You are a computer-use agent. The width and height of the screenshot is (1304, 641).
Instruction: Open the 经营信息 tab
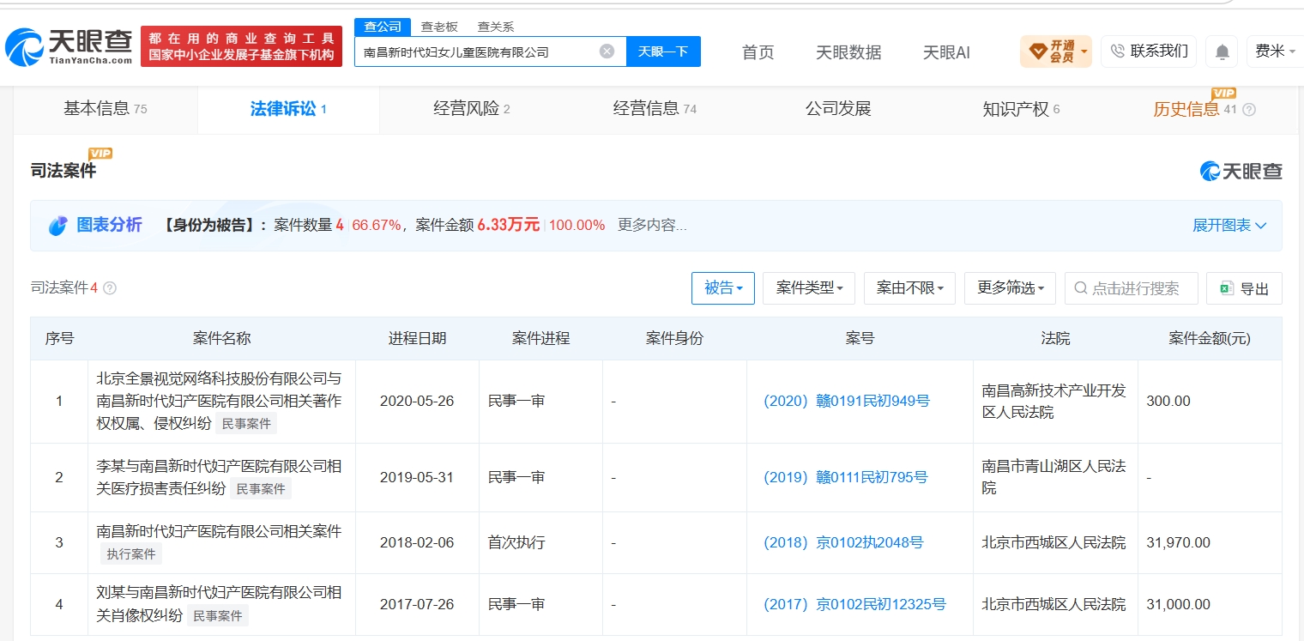coord(655,109)
